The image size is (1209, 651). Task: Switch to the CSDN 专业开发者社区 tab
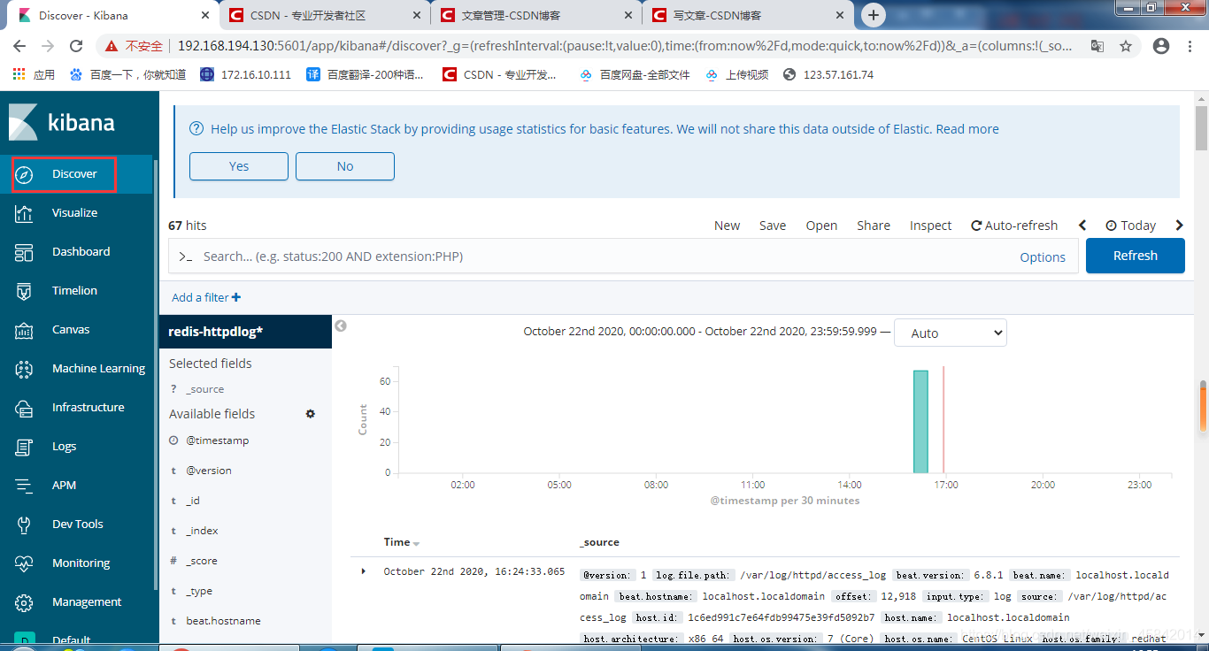click(324, 15)
